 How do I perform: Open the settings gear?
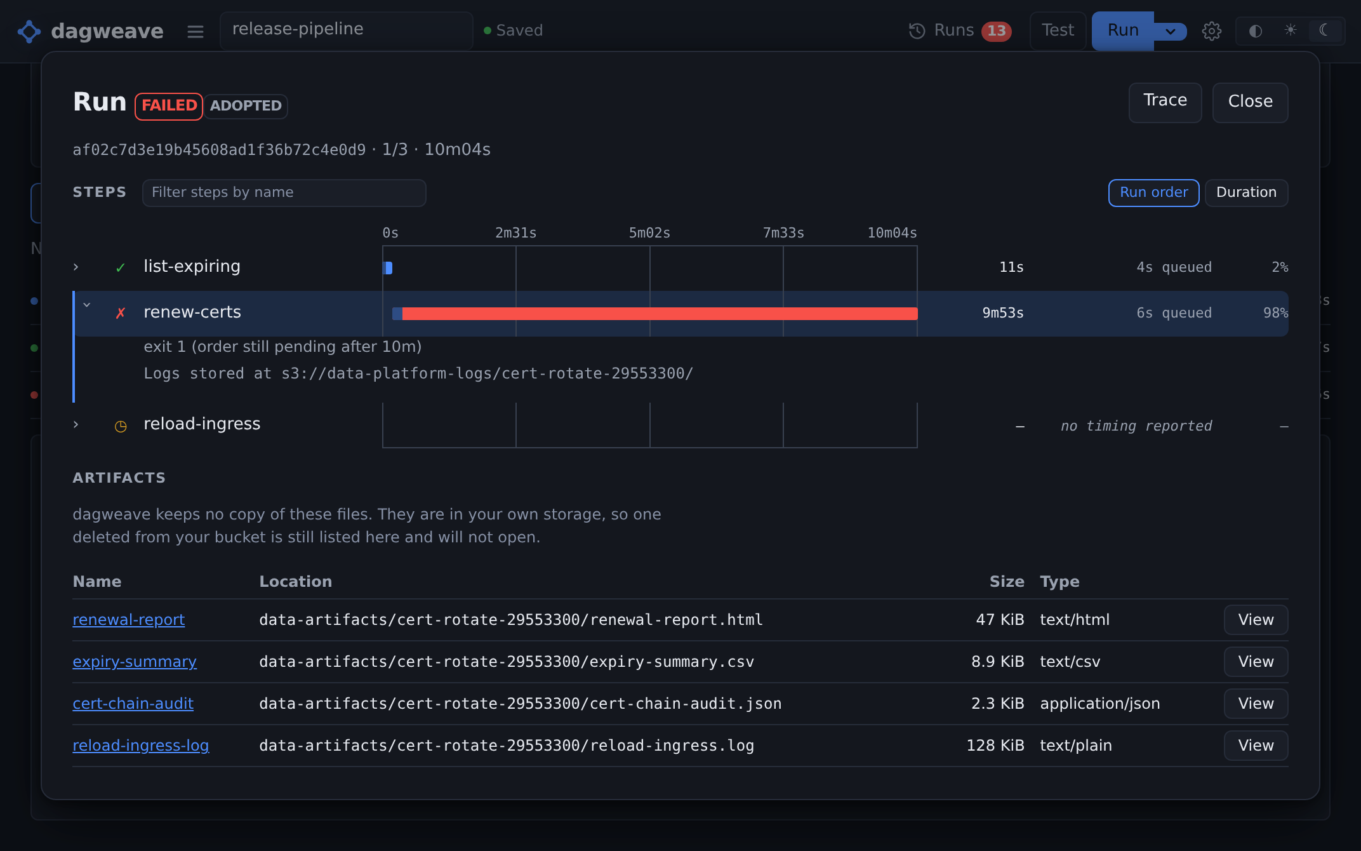point(1212,31)
